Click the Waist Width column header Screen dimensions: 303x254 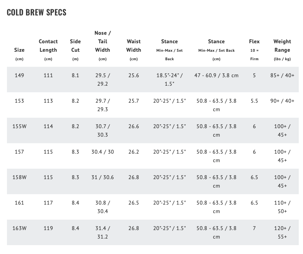click(133, 46)
